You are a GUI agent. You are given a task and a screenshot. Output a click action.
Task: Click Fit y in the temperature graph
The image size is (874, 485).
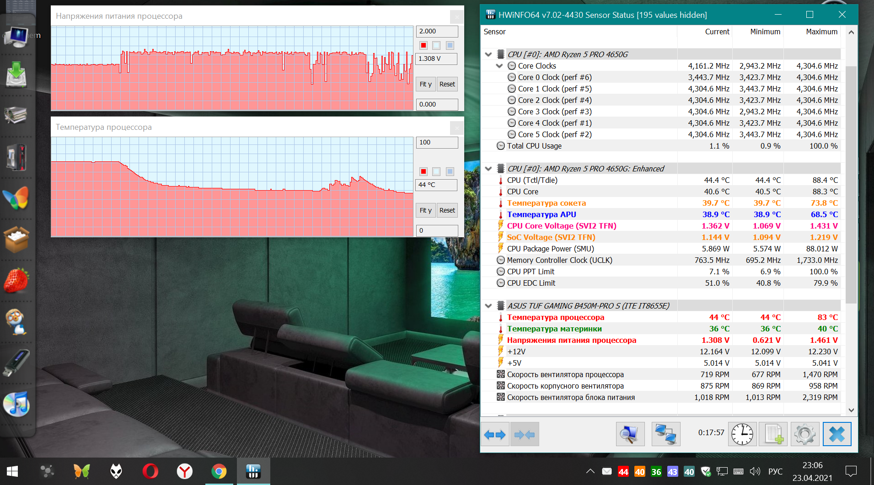(x=426, y=210)
